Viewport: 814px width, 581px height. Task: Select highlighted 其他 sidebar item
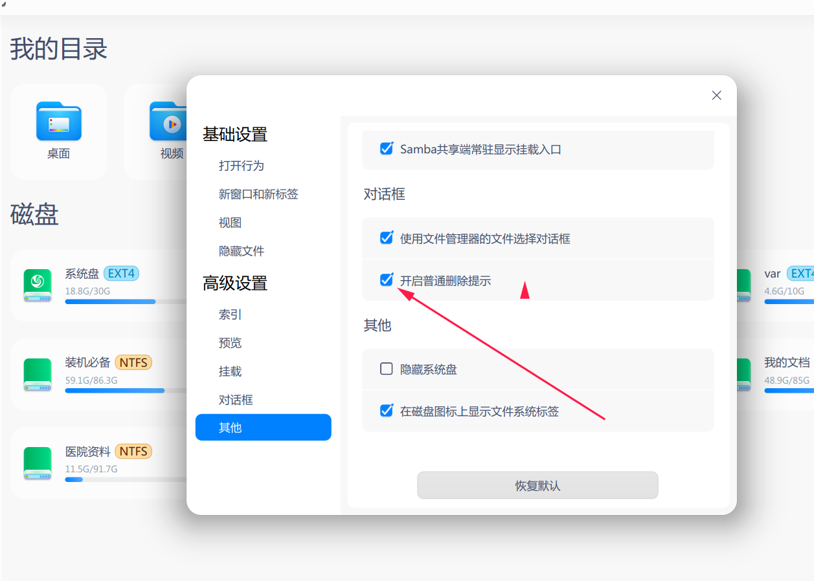tap(264, 428)
